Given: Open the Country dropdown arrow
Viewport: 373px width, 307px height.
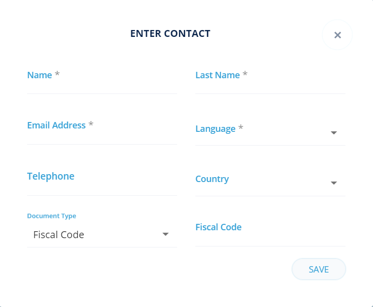Looking at the screenshot, I should pos(334,183).
